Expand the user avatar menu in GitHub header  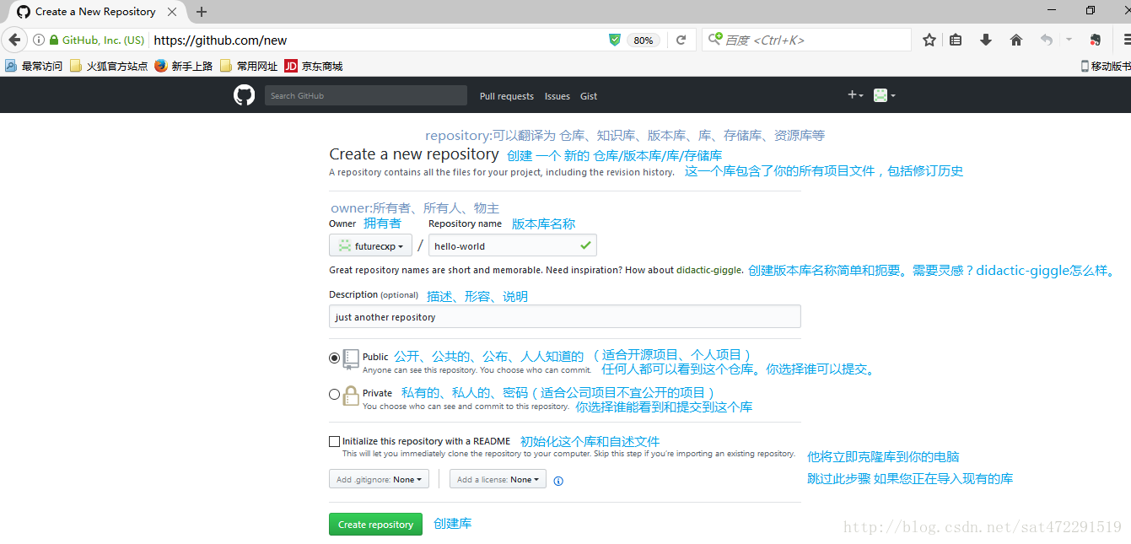pos(884,95)
